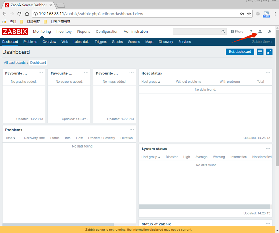Switch to Services submenu tab
The image size is (279, 233).
pyautogui.click(x=185, y=42)
